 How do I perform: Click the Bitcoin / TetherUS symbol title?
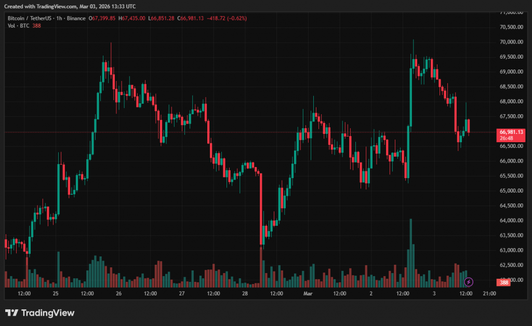click(30, 18)
